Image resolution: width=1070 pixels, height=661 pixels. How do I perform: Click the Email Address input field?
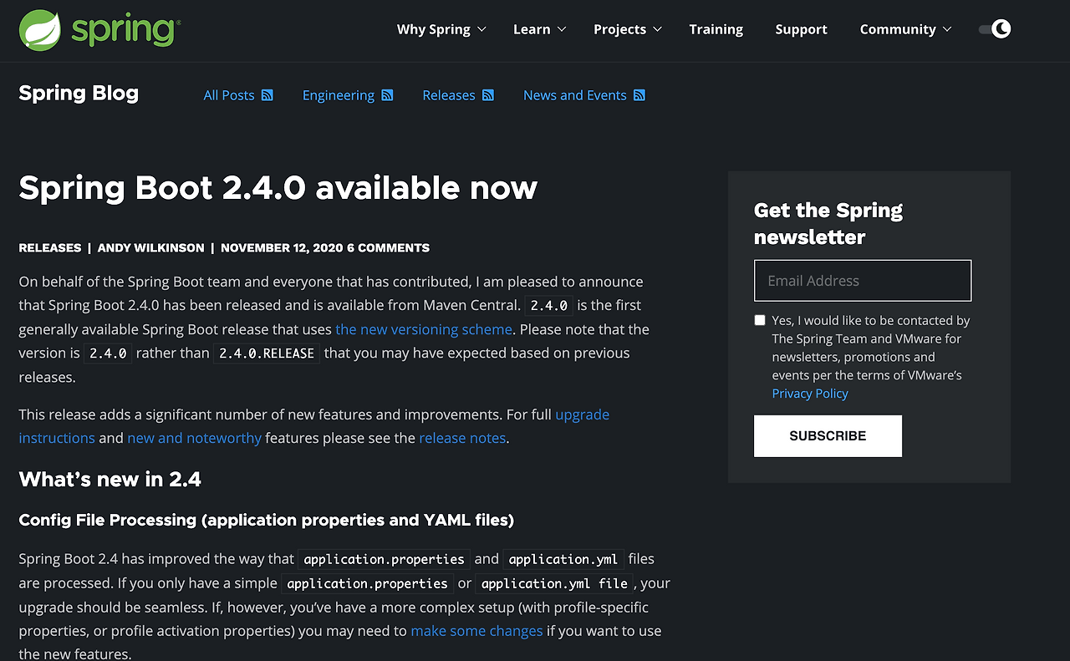[x=862, y=280]
